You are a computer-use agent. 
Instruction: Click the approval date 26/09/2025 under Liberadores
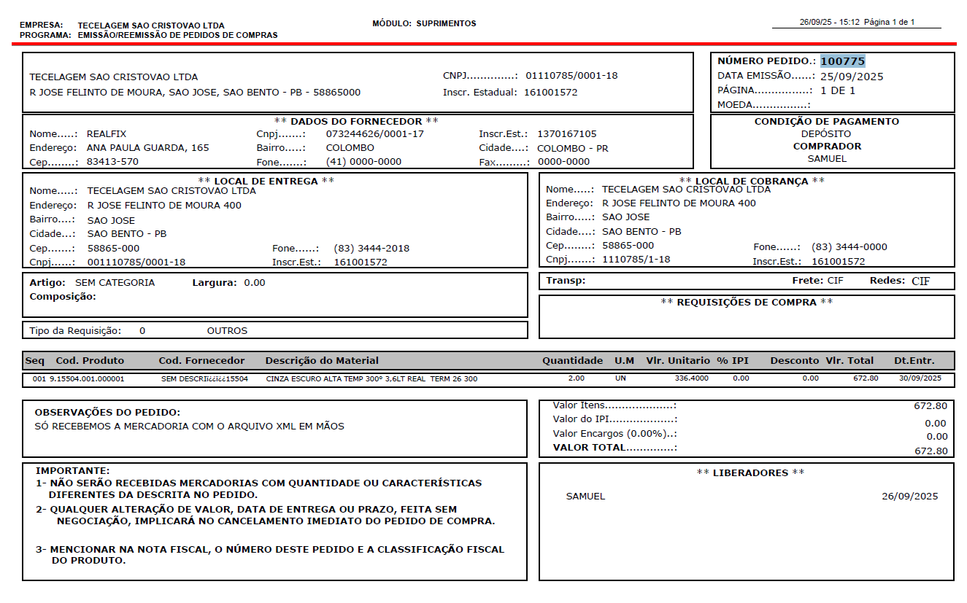[x=909, y=497]
